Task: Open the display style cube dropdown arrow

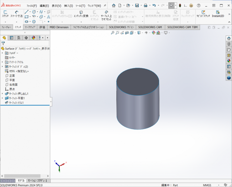Action: point(142,33)
